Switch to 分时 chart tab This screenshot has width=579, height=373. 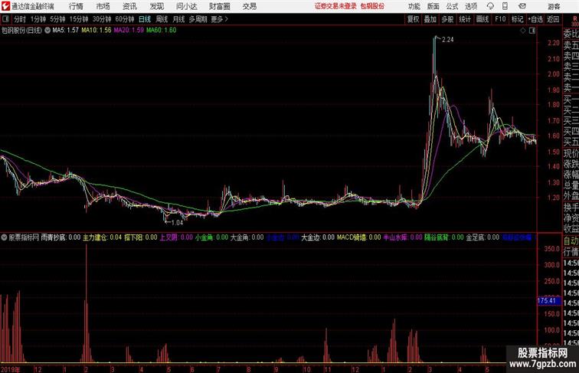(x=20, y=19)
